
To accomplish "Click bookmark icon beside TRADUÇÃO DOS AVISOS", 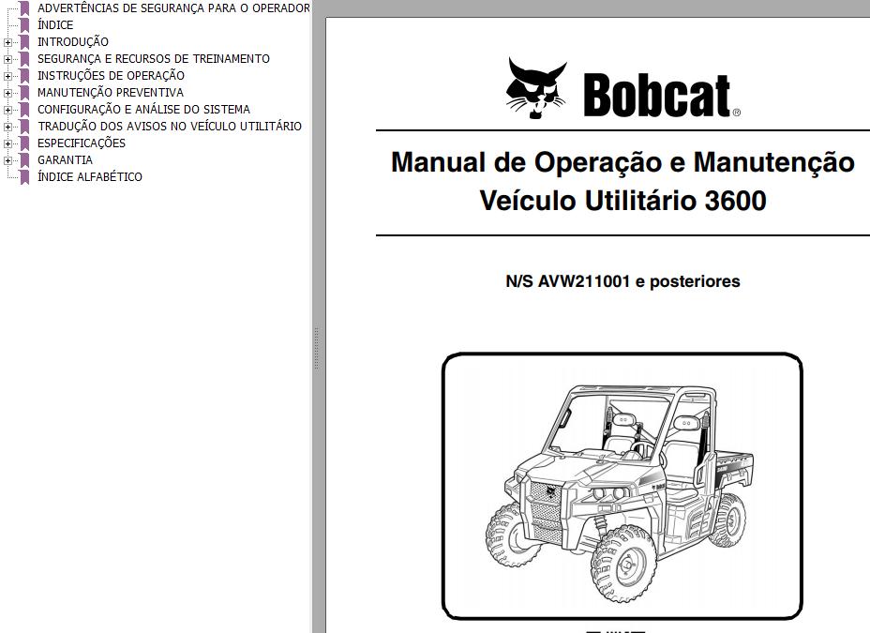I will [24, 127].
